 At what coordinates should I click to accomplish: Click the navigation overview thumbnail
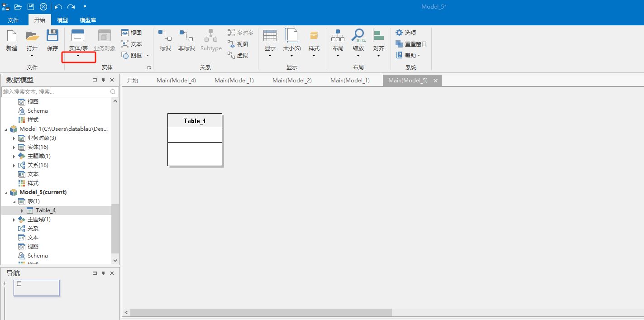click(36, 288)
